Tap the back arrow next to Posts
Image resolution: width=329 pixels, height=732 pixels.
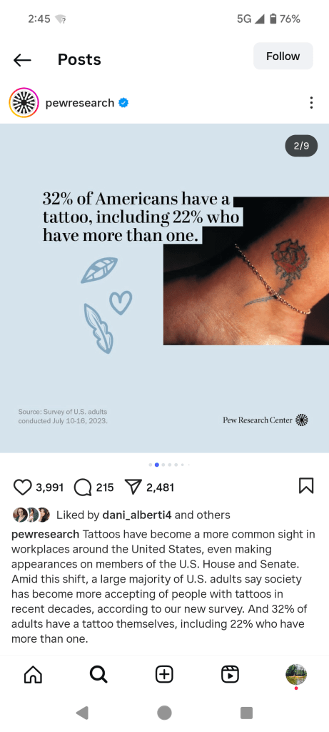(x=22, y=60)
